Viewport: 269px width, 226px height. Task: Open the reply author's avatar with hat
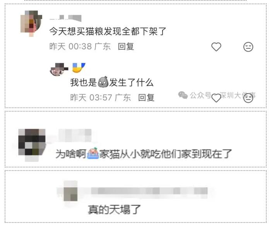58,69
